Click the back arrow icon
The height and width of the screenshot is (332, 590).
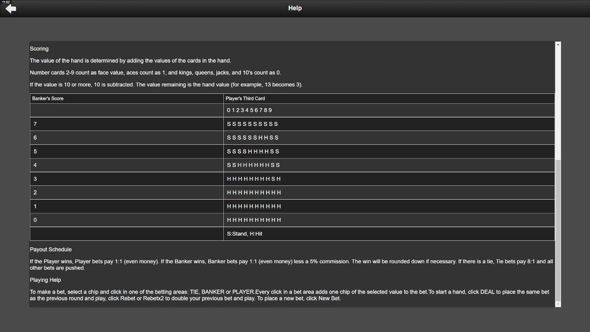[x=10, y=9]
